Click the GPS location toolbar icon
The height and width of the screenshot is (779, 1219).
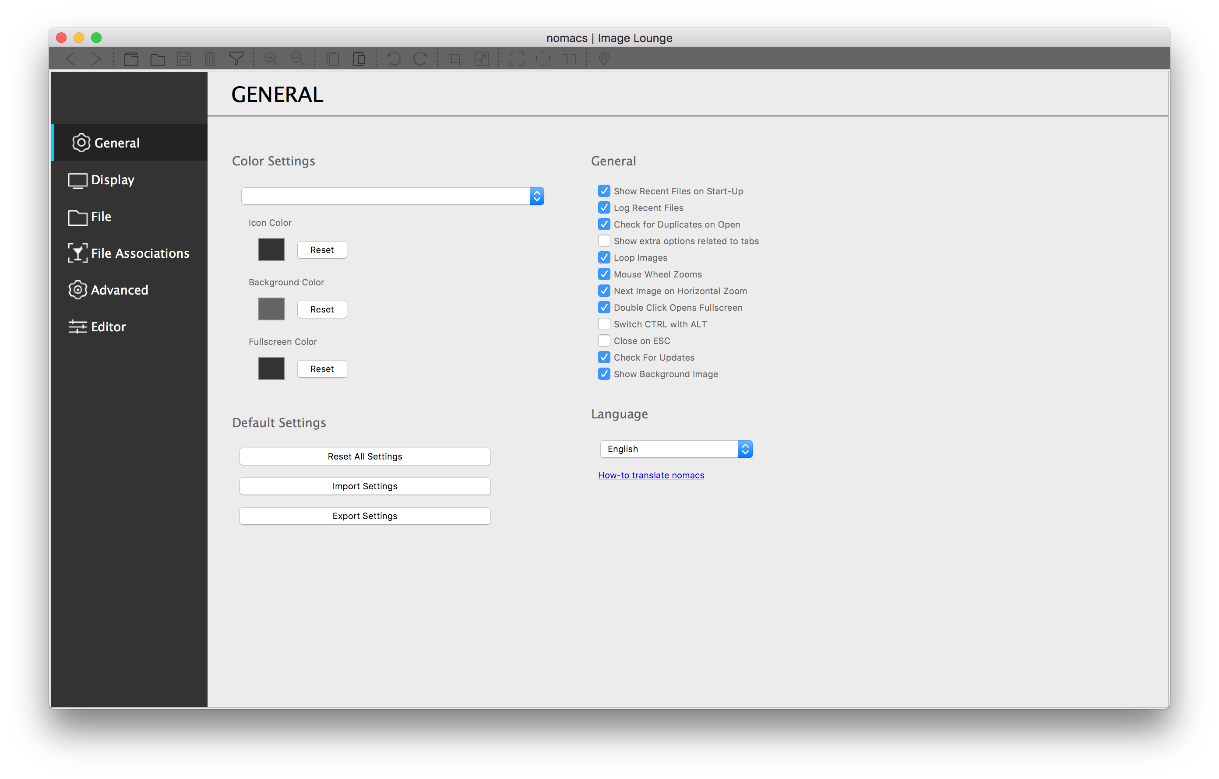[603, 58]
